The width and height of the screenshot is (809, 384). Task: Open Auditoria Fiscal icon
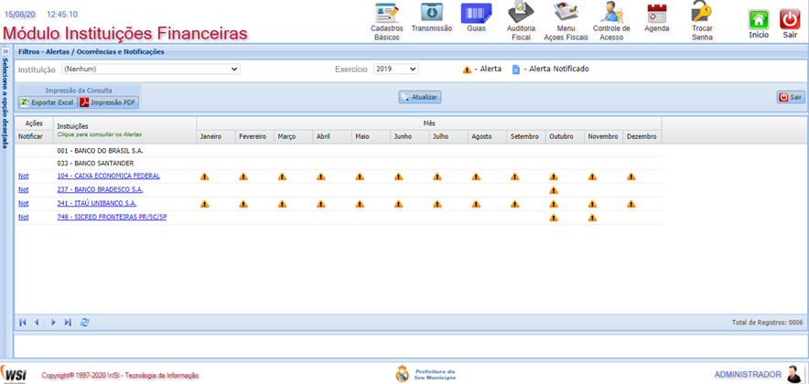[521, 13]
